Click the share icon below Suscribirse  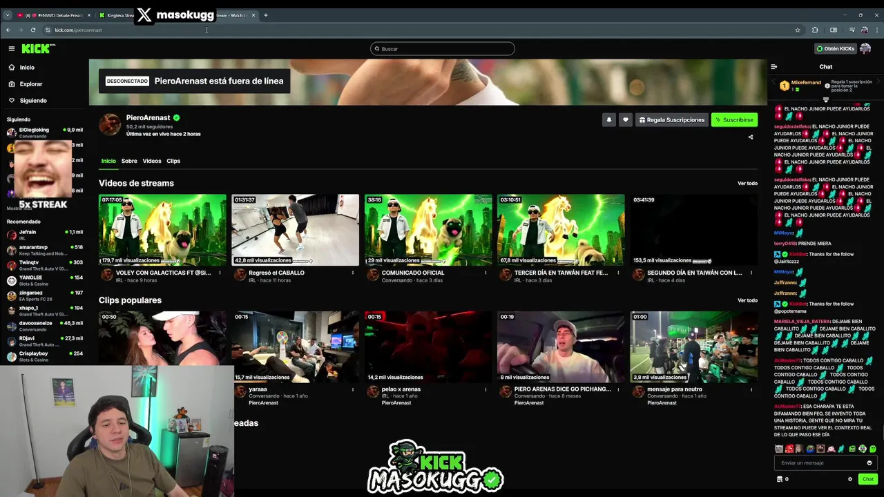751,137
